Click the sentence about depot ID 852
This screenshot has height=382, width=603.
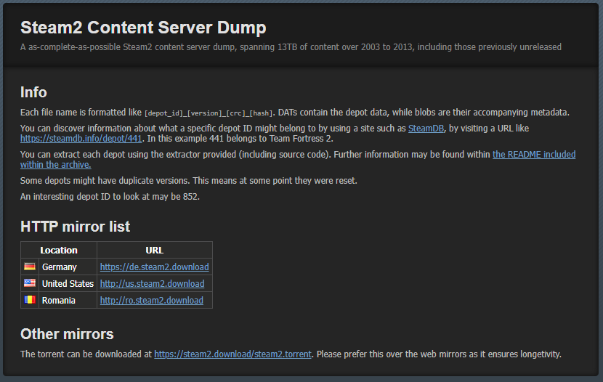pyautogui.click(x=110, y=197)
